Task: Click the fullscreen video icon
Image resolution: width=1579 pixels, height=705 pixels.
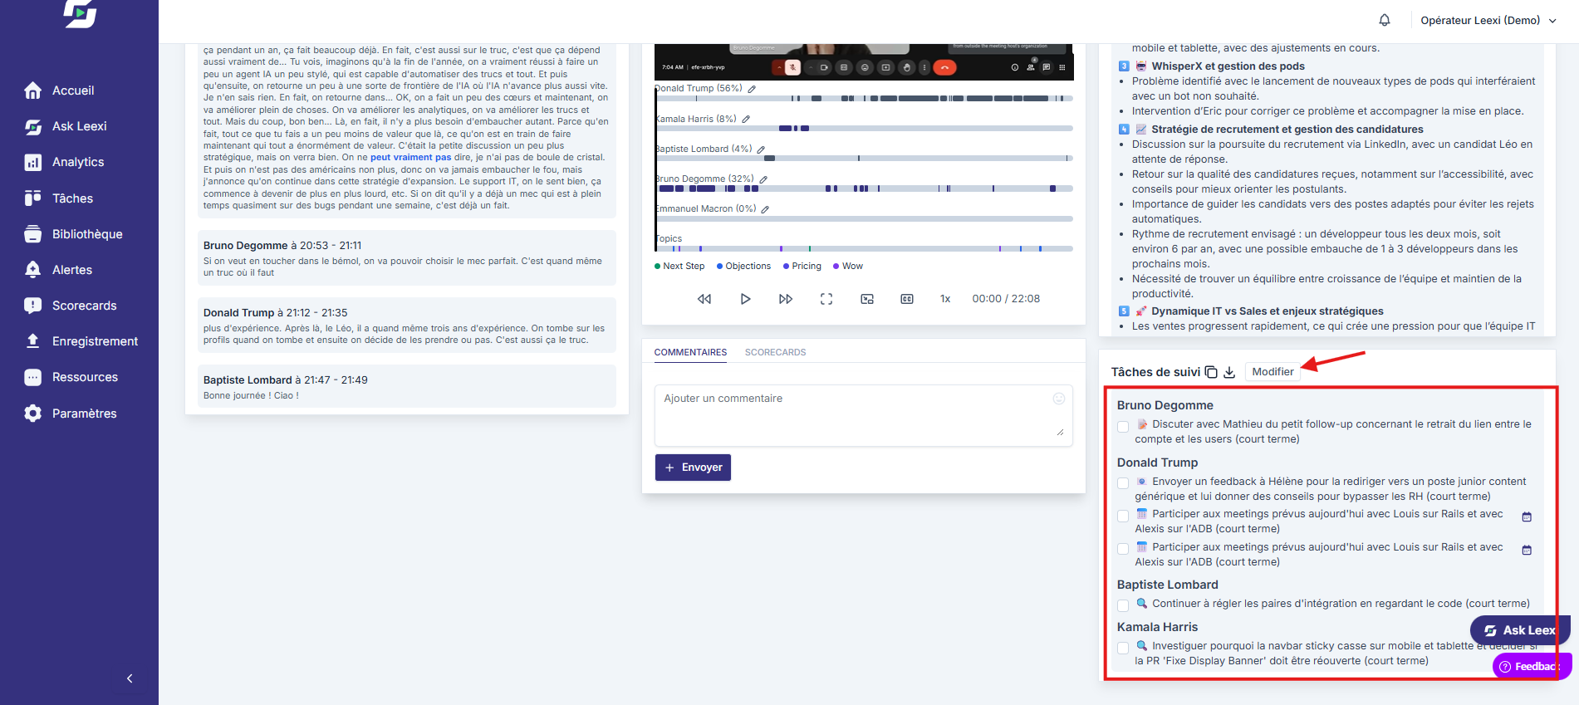Action: coord(826,299)
